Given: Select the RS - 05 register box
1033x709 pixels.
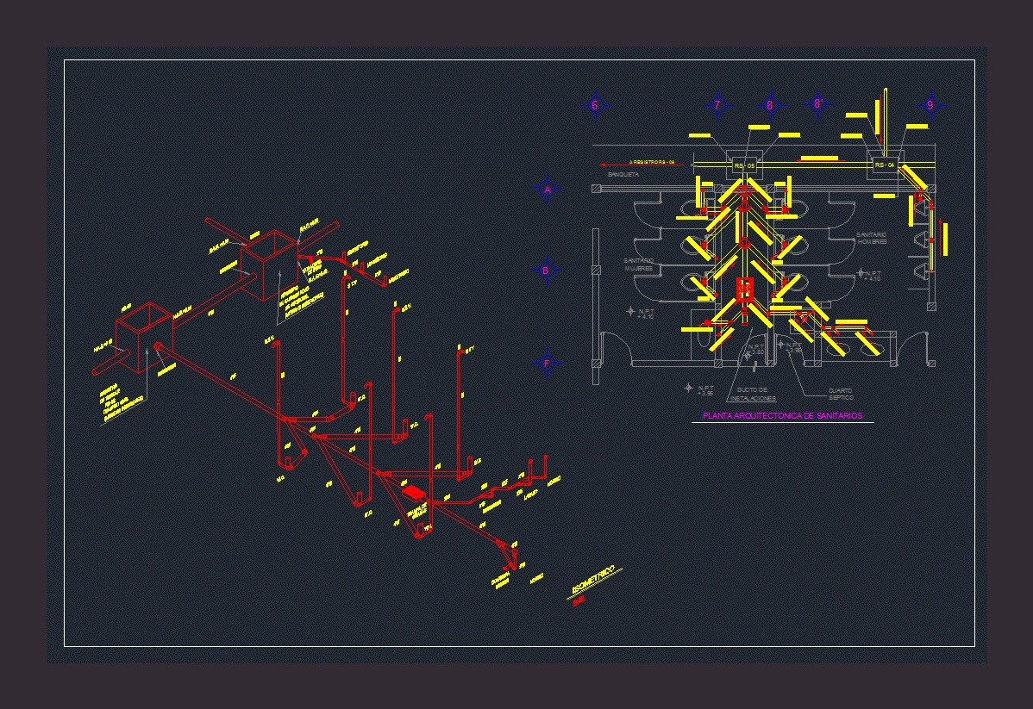Looking at the screenshot, I should [744, 165].
